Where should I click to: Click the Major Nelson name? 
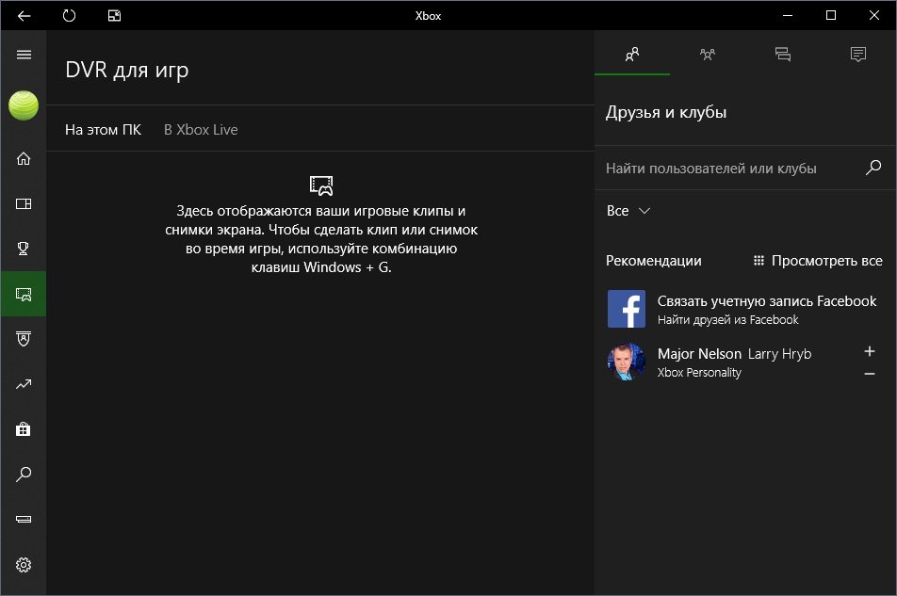[x=699, y=354]
